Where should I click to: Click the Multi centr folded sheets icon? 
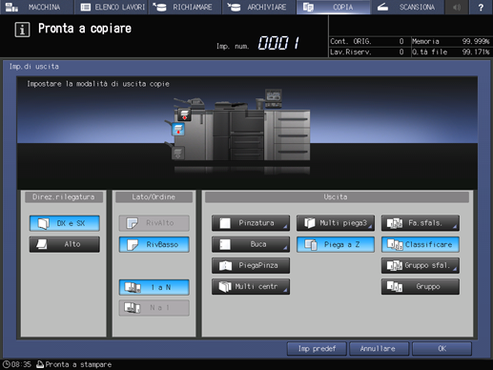click(x=225, y=287)
